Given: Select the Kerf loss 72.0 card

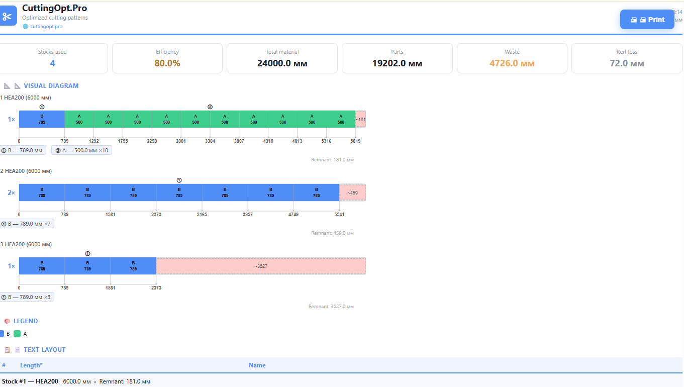Looking at the screenshot, I should point(627,58).
